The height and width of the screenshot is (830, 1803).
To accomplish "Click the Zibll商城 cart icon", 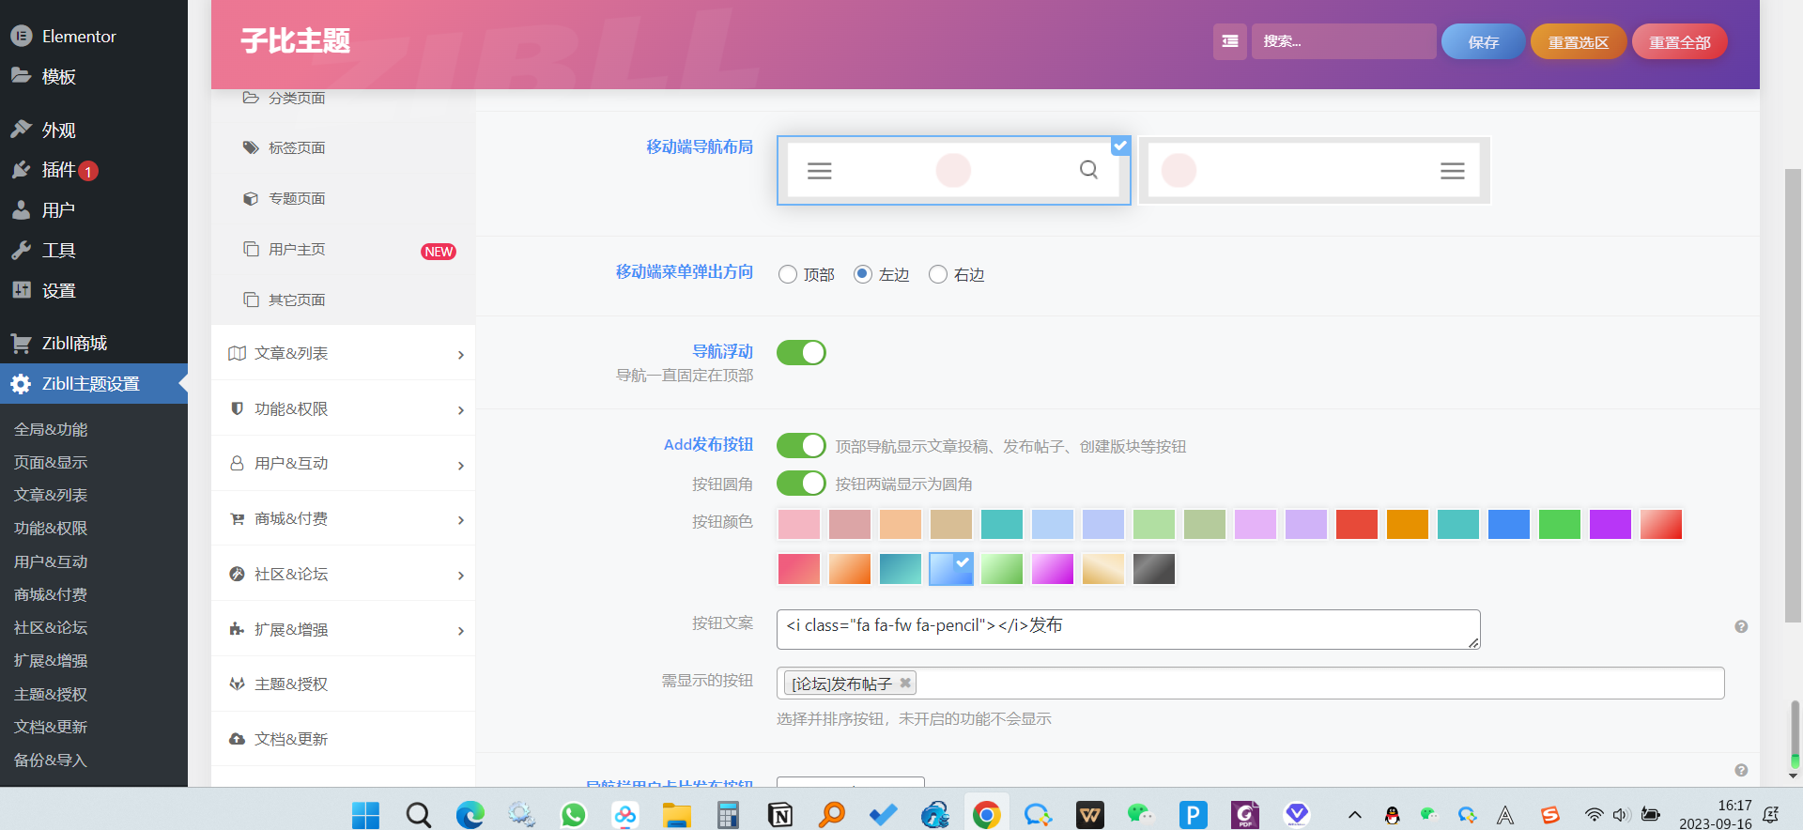I will [x=22, y=343].
